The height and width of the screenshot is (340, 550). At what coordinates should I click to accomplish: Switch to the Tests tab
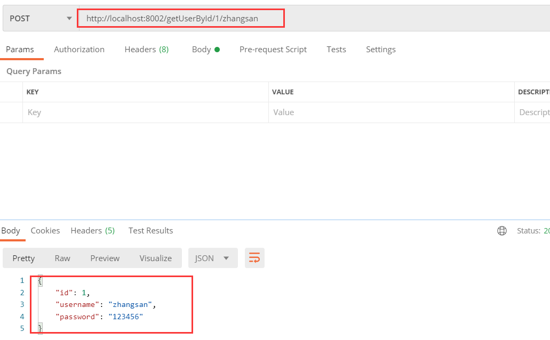coord(337,50)
